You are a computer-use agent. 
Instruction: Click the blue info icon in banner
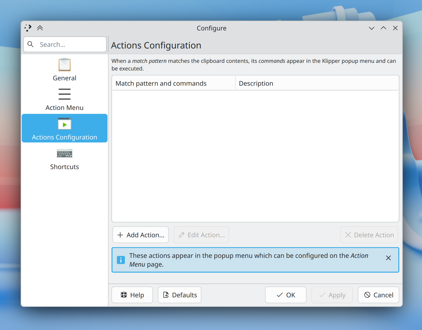point(121,260)
